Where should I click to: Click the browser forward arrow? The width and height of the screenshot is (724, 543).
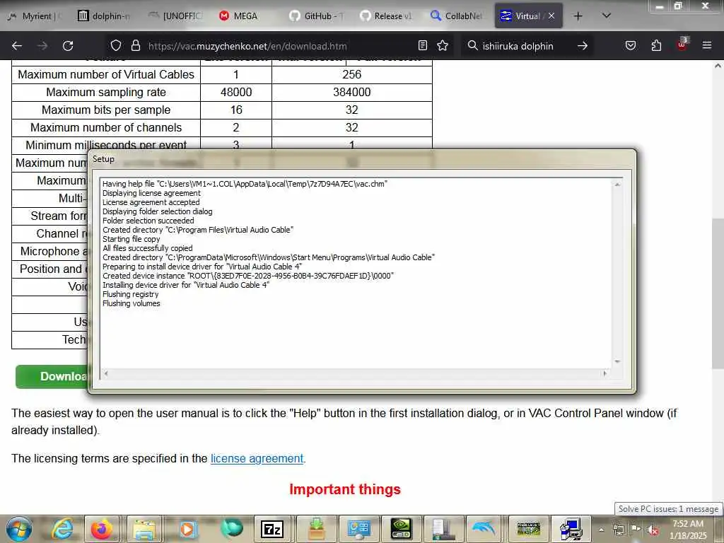point(42,46)
